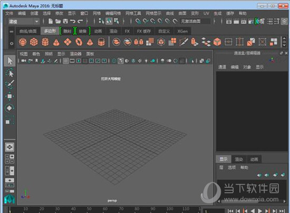Create a polygon sphere from the shelf

point(23,42)
